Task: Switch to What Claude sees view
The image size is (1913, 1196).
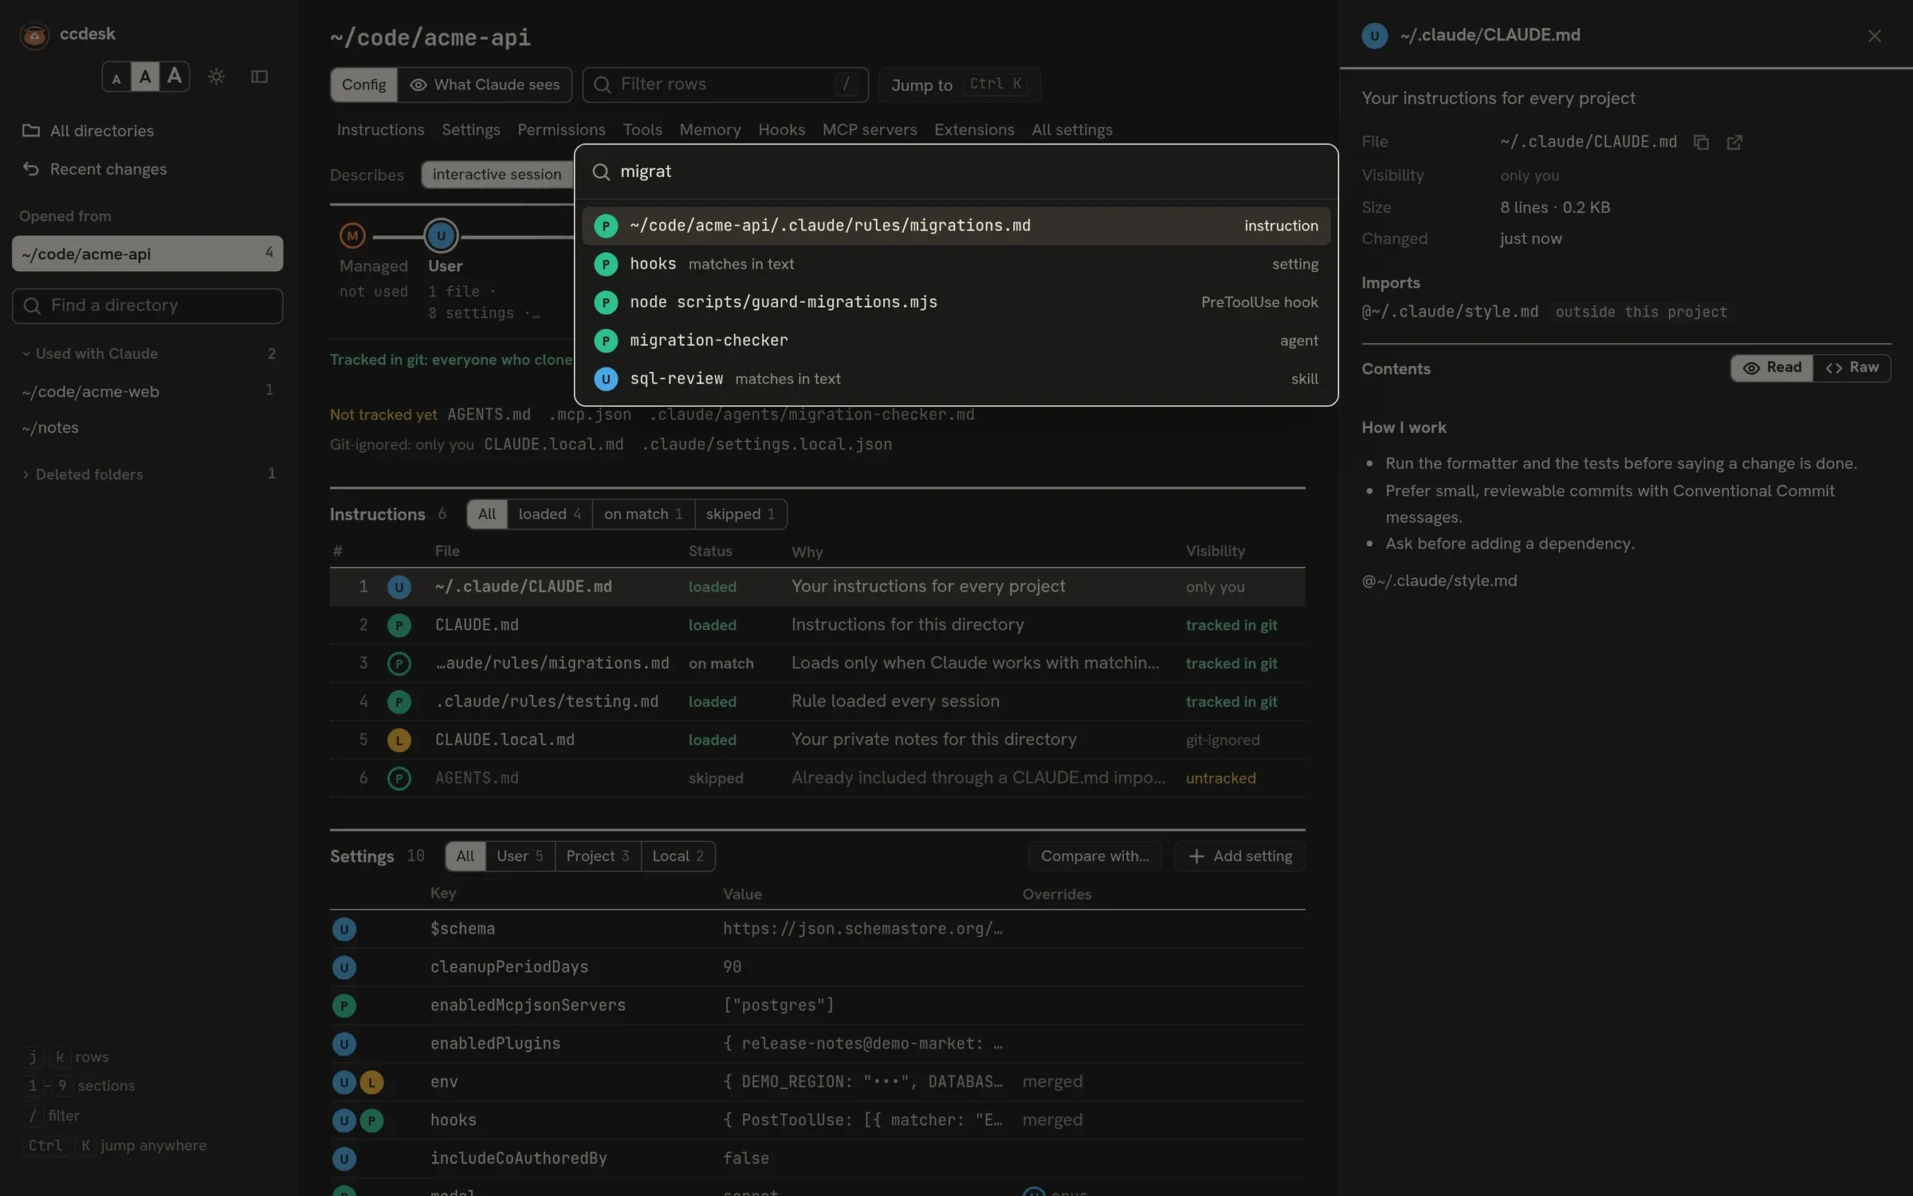Action: (x=485, y=85)
